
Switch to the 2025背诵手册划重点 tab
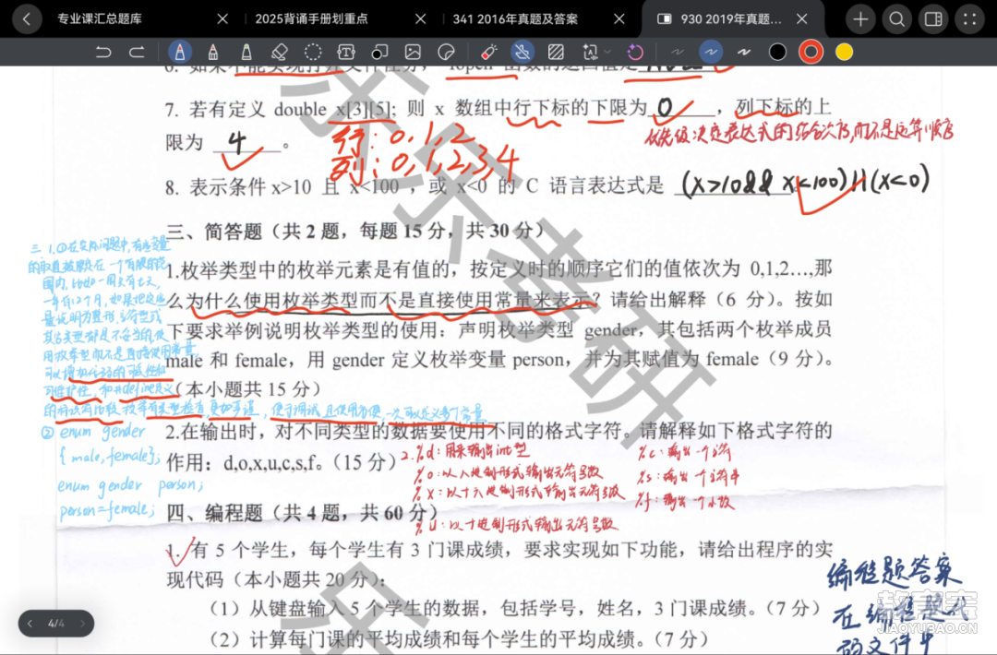pyautogui.click(x=316, y=18)
